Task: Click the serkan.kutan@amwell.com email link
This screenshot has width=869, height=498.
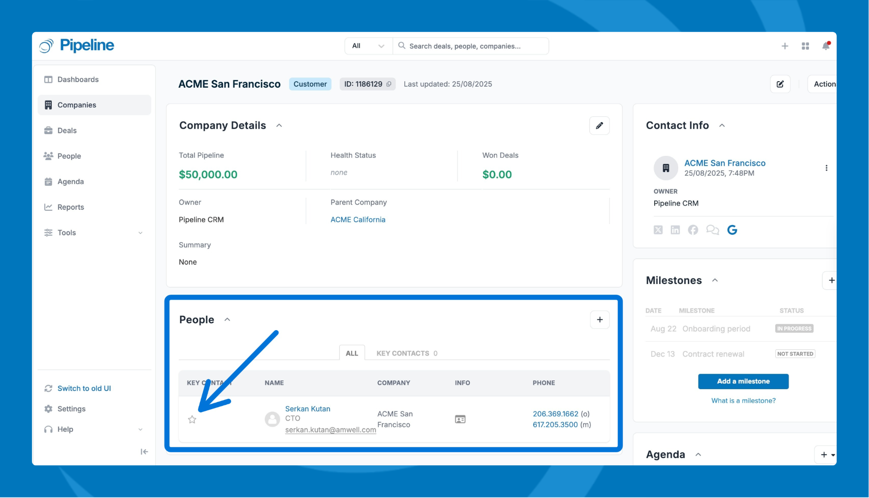Action: point(330,430)
